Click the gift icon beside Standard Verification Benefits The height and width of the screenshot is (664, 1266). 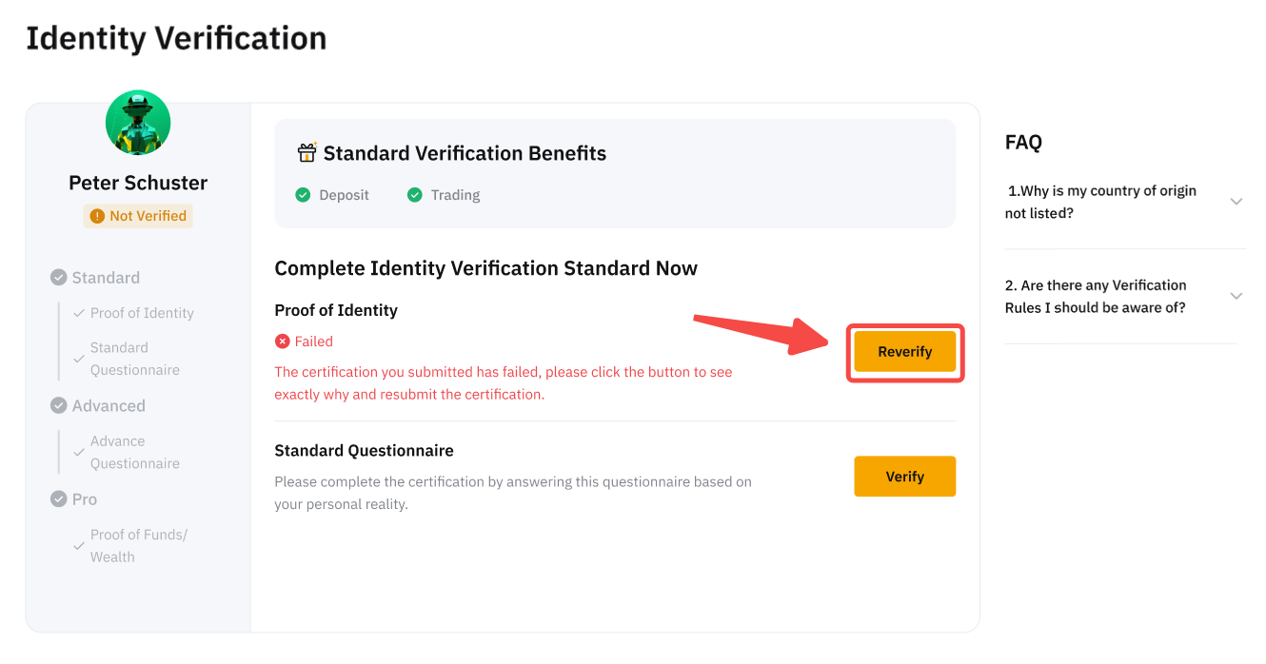coord(307,153)
